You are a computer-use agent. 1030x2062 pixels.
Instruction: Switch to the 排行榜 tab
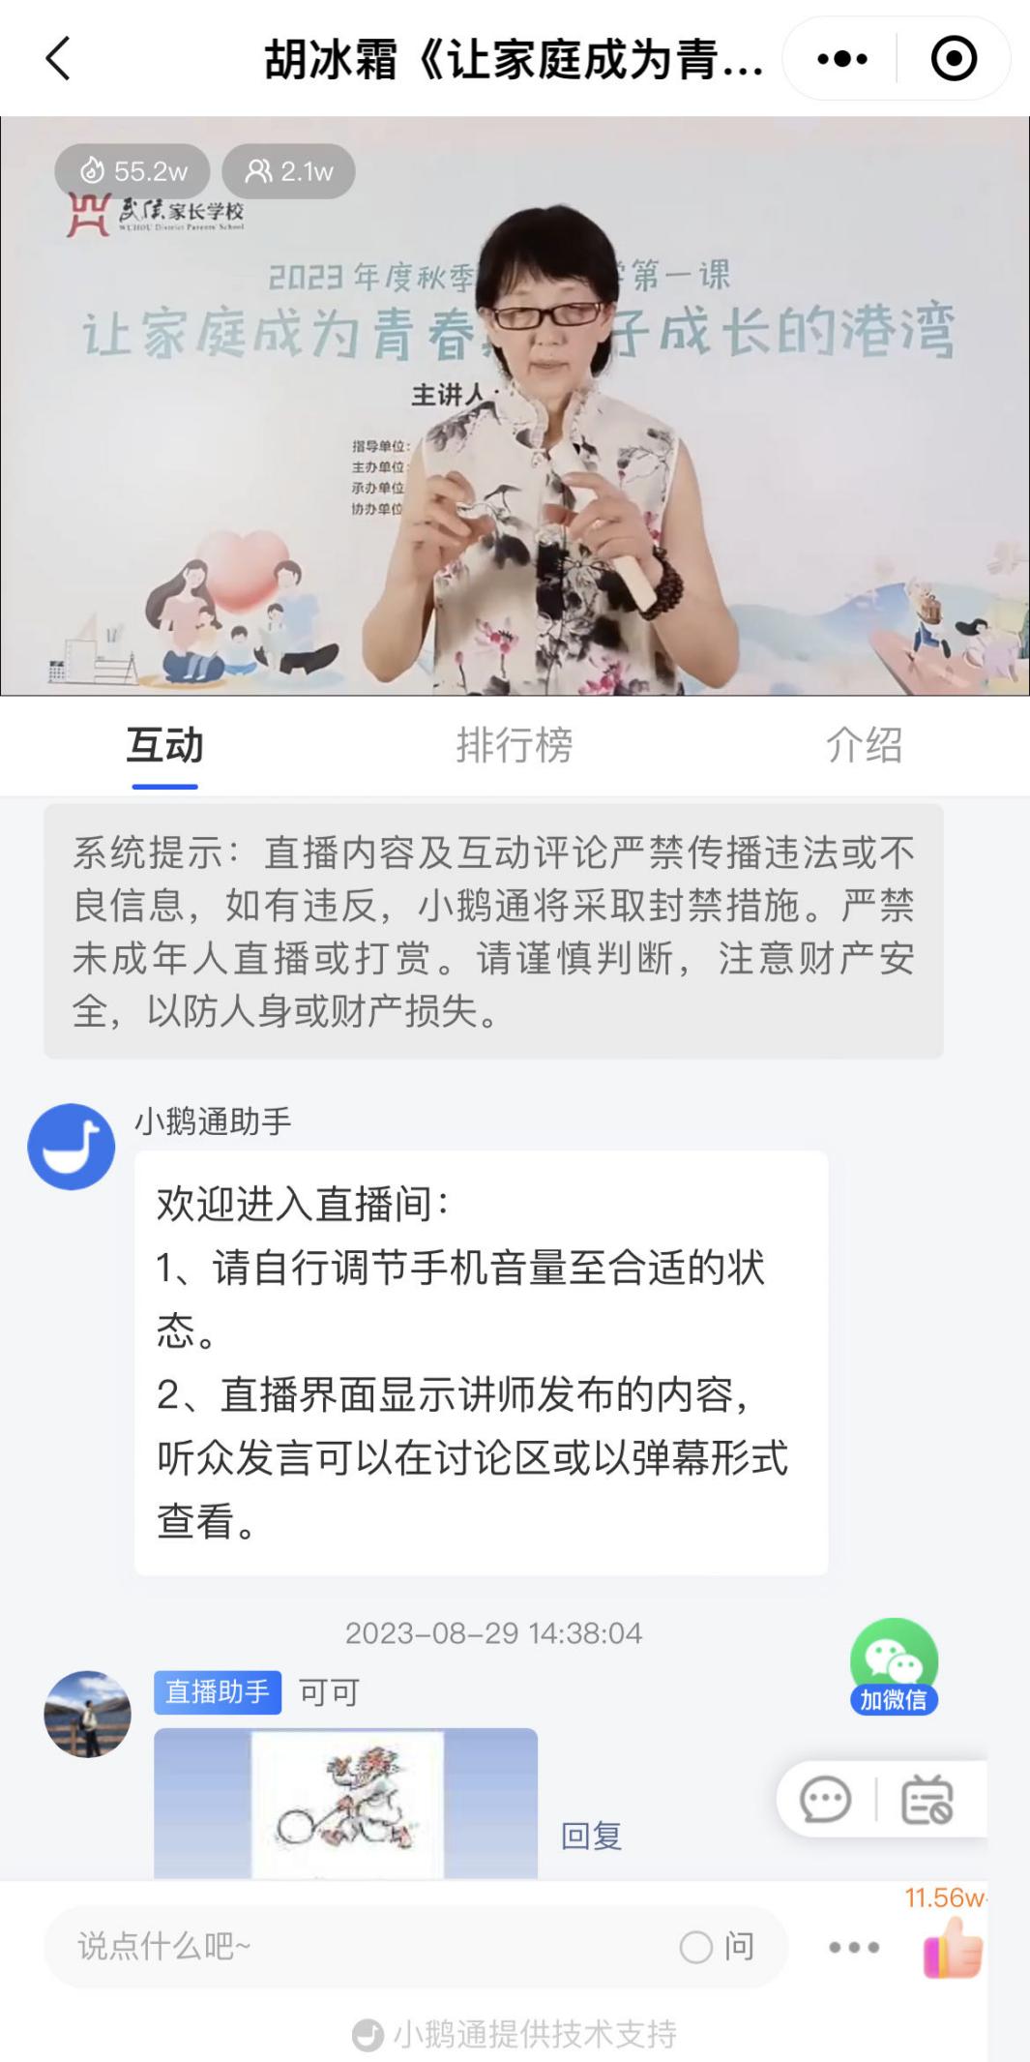[x=515, y=745]
